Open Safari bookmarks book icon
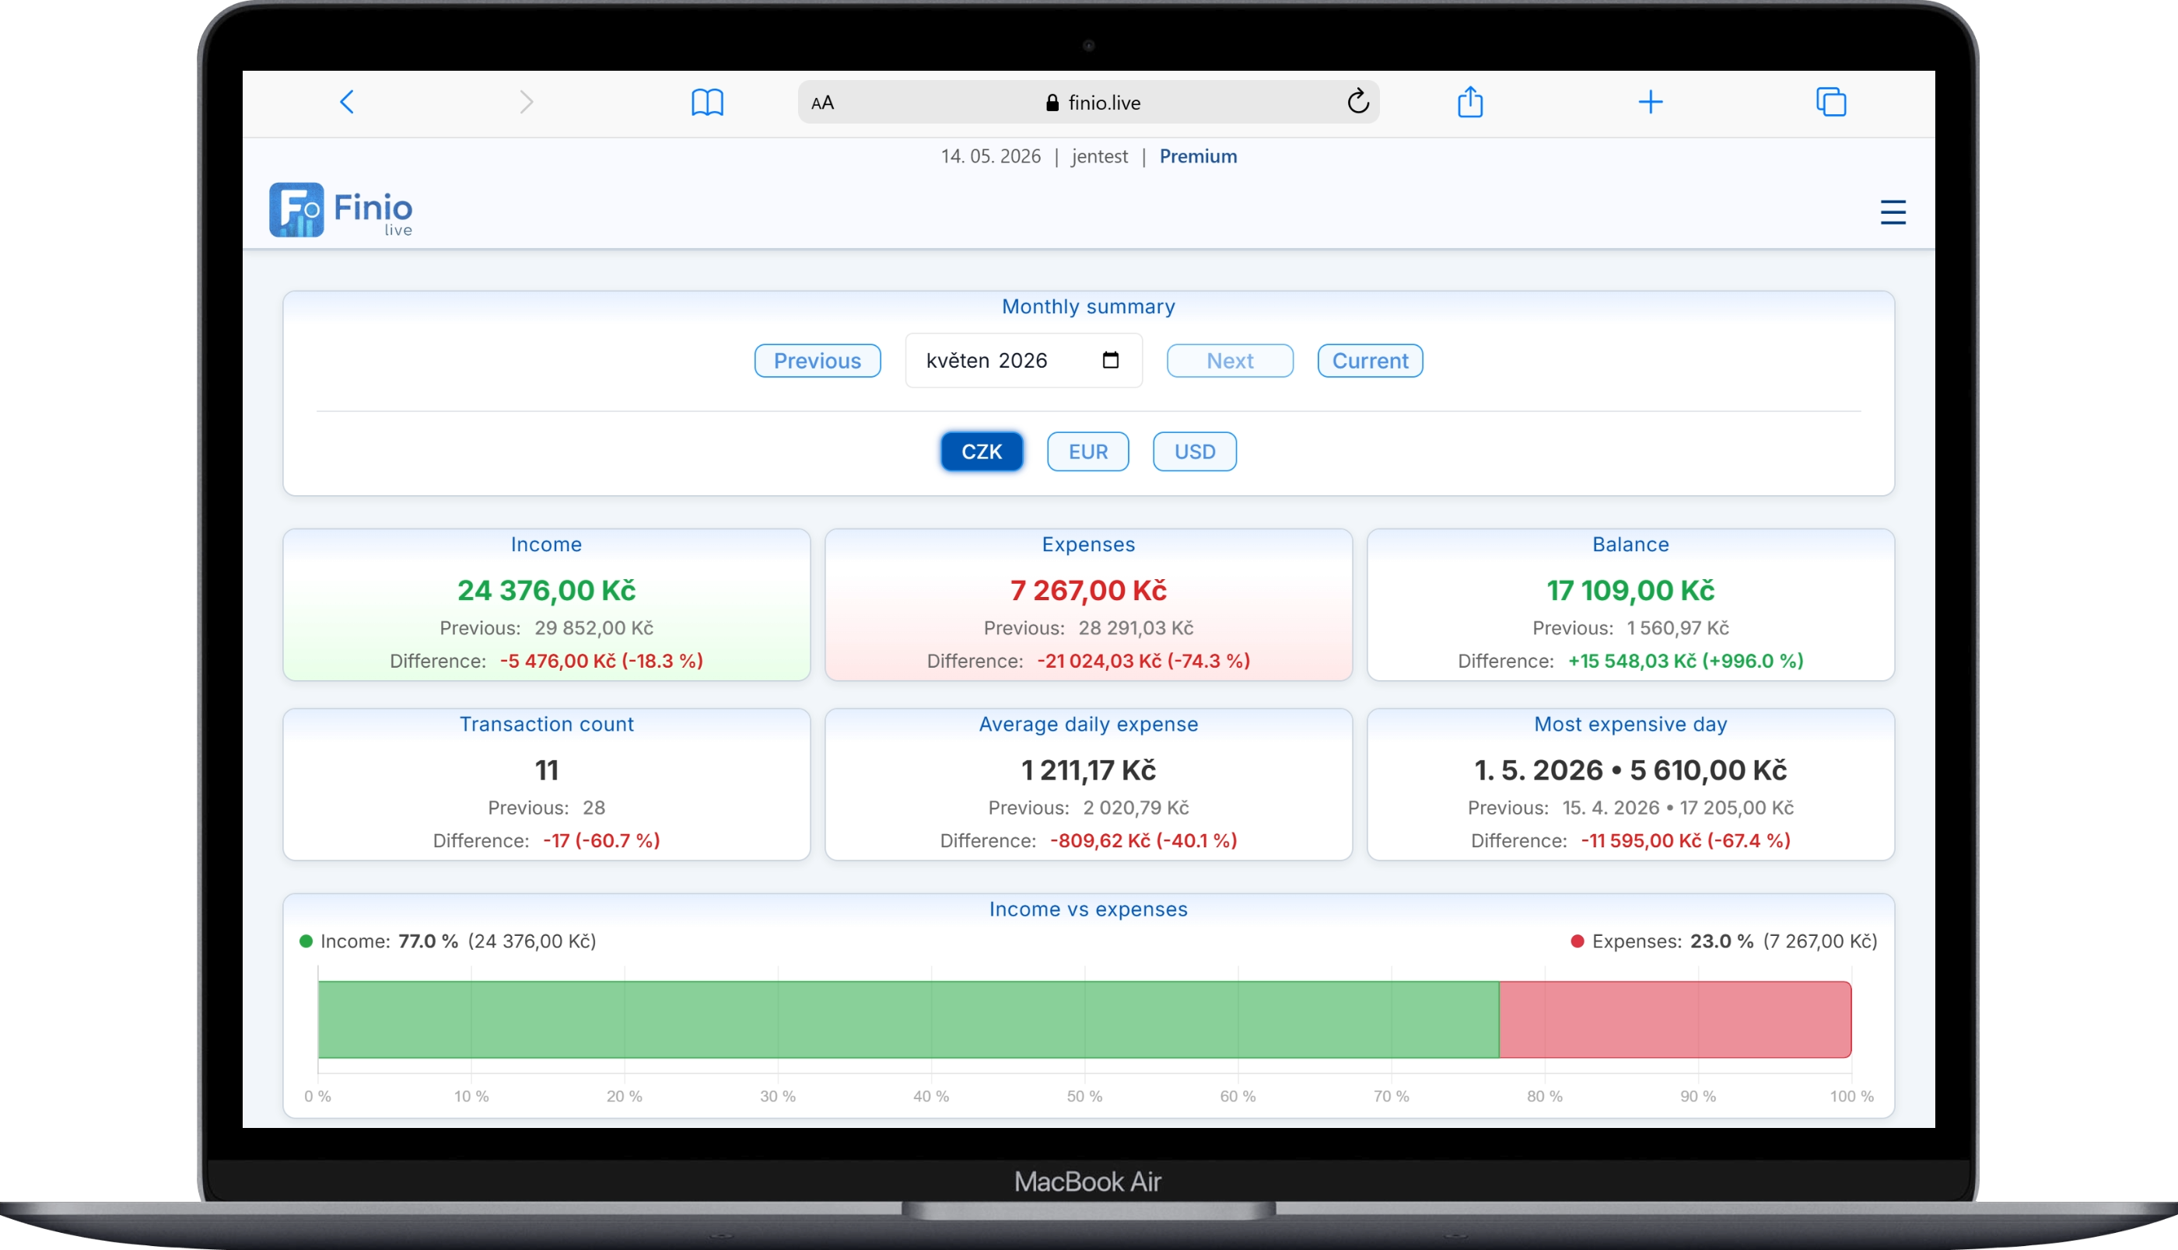This screenshot has height=1250, width=2178. click(x=707, y=102)
